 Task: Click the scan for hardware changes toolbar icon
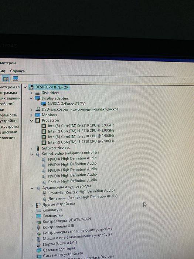pos(16,78)
